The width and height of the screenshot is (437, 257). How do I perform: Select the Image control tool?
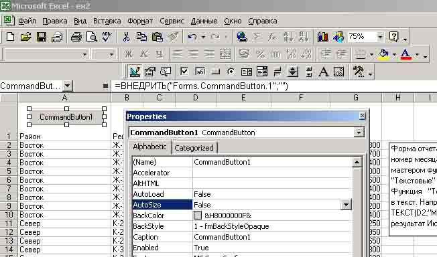(x=338, y=72)
